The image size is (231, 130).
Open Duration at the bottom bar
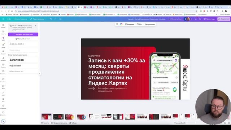point(59,123)
